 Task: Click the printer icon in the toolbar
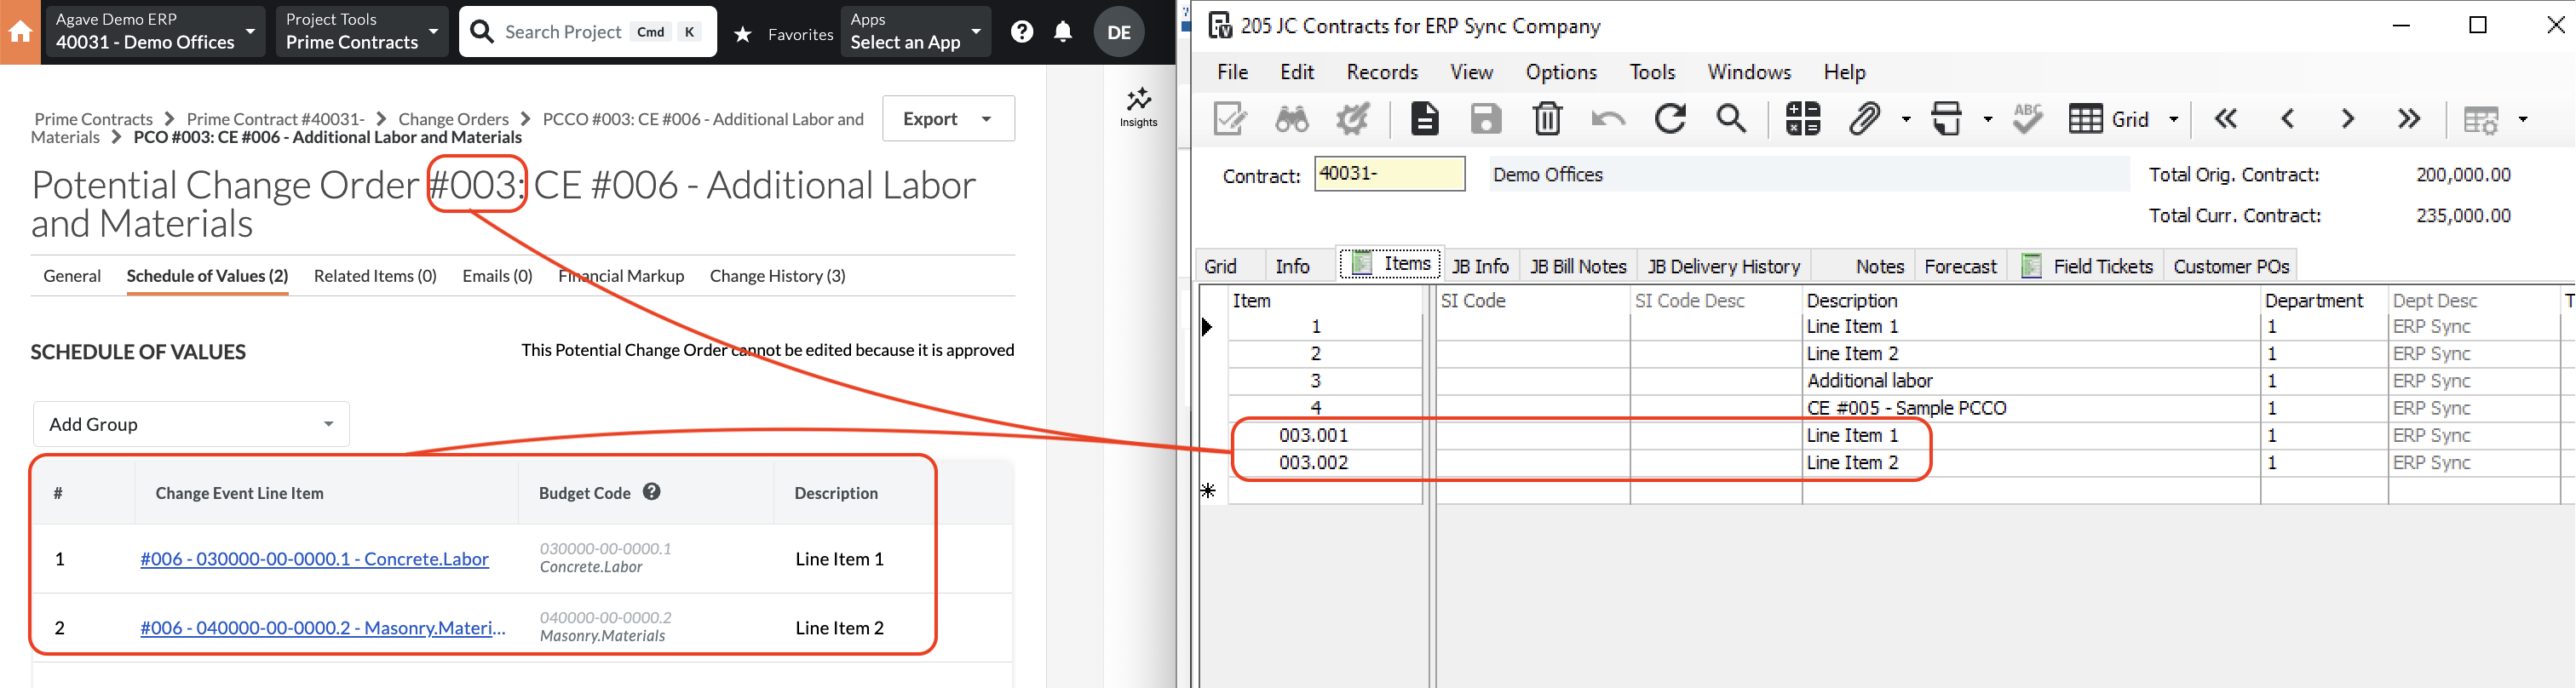pyautogui.click(x=1946, y=118)
